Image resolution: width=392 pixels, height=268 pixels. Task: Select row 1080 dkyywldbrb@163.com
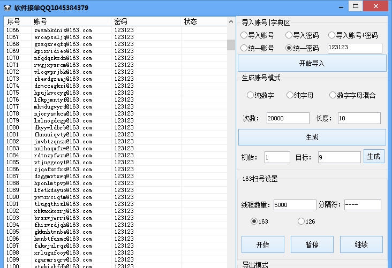click(x=116, y=128)
